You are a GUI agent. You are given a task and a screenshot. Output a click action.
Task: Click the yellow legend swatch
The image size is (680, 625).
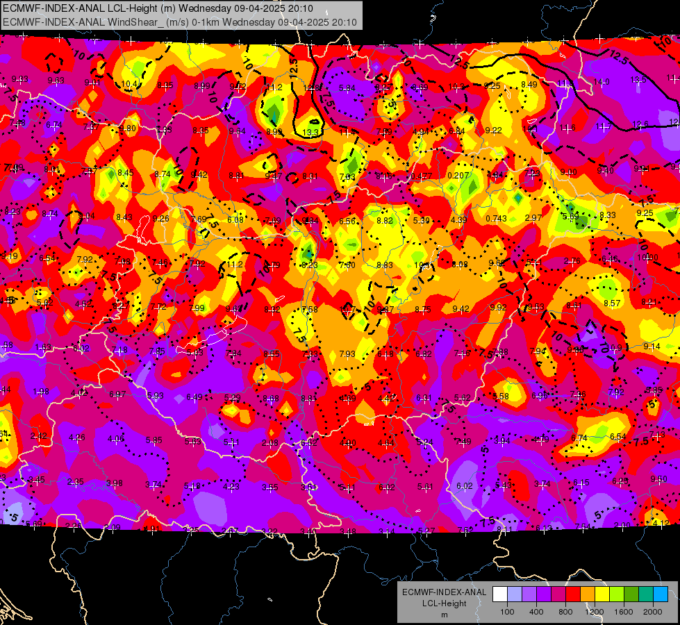(602, 594)
